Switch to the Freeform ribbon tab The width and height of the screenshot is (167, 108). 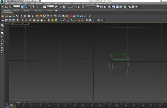16,10
